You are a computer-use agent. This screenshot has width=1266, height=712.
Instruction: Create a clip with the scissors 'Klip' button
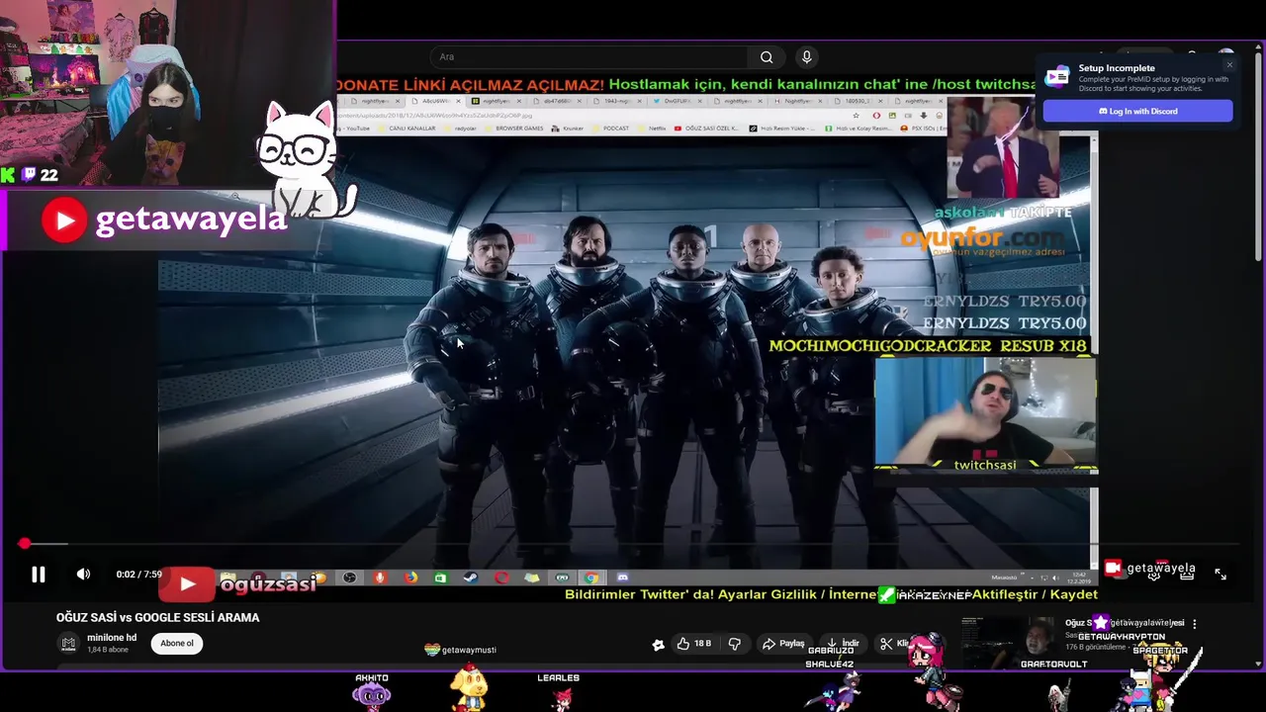tap(895, 644)
